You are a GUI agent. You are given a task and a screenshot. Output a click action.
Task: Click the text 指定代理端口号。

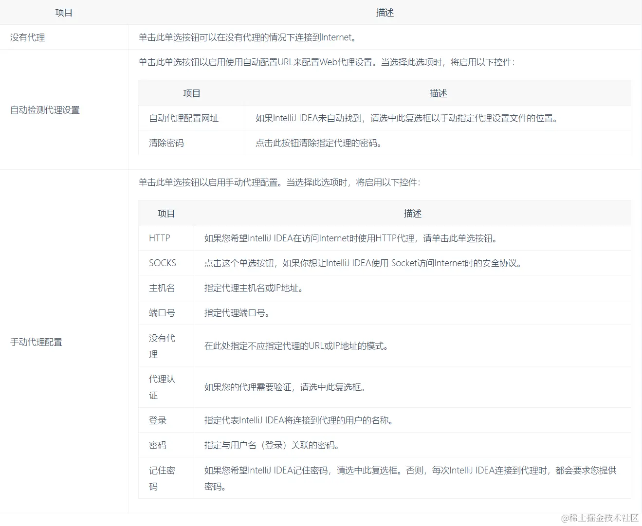tap(238, 313)
